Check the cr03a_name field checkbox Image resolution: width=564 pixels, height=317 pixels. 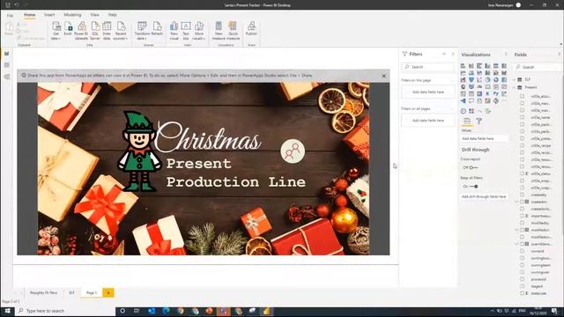[522, 117]
